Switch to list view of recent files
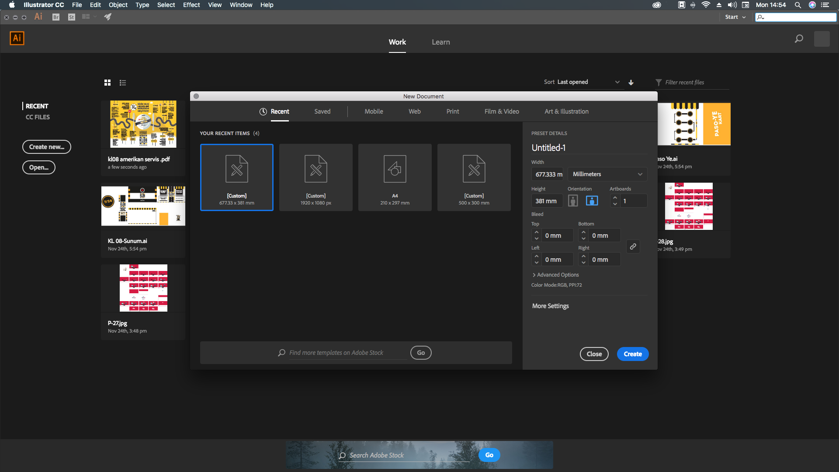This screenshot has width=839, height=472. 123,83
